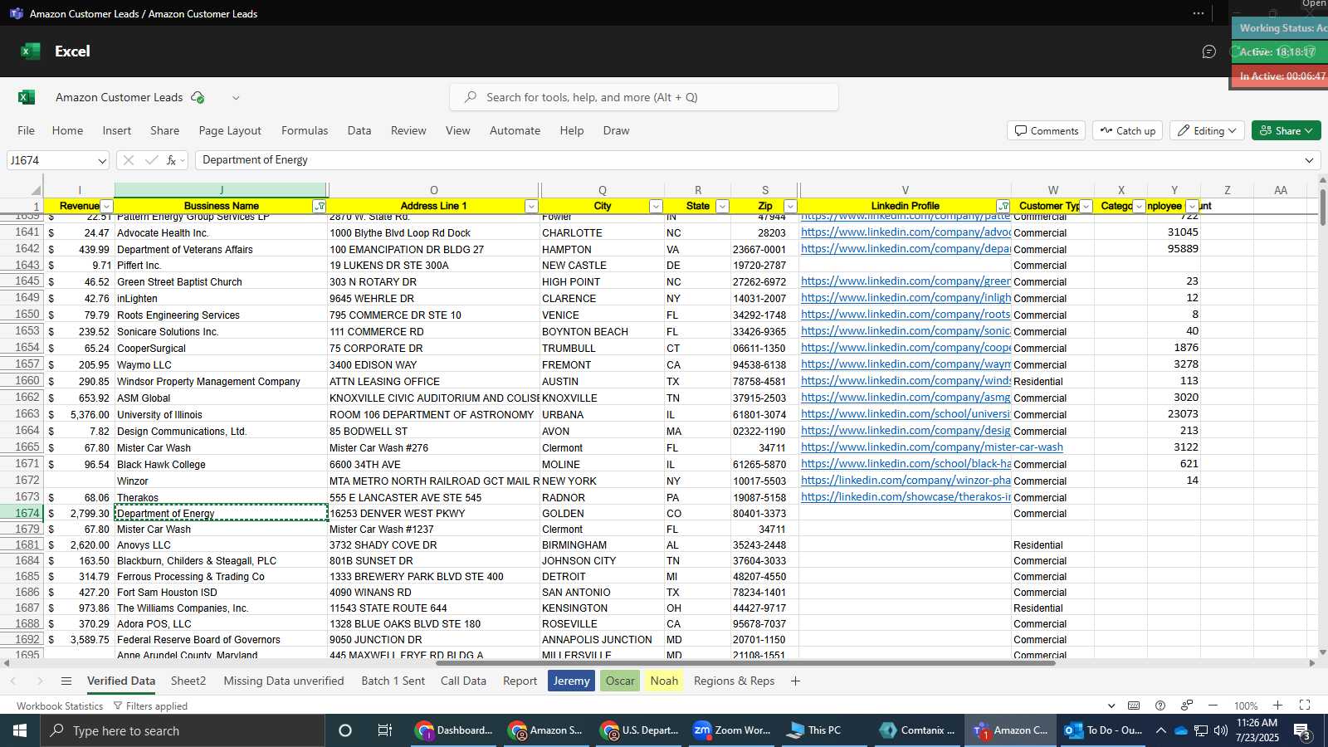Click the insert function fx icon

(x=171, y=160)
